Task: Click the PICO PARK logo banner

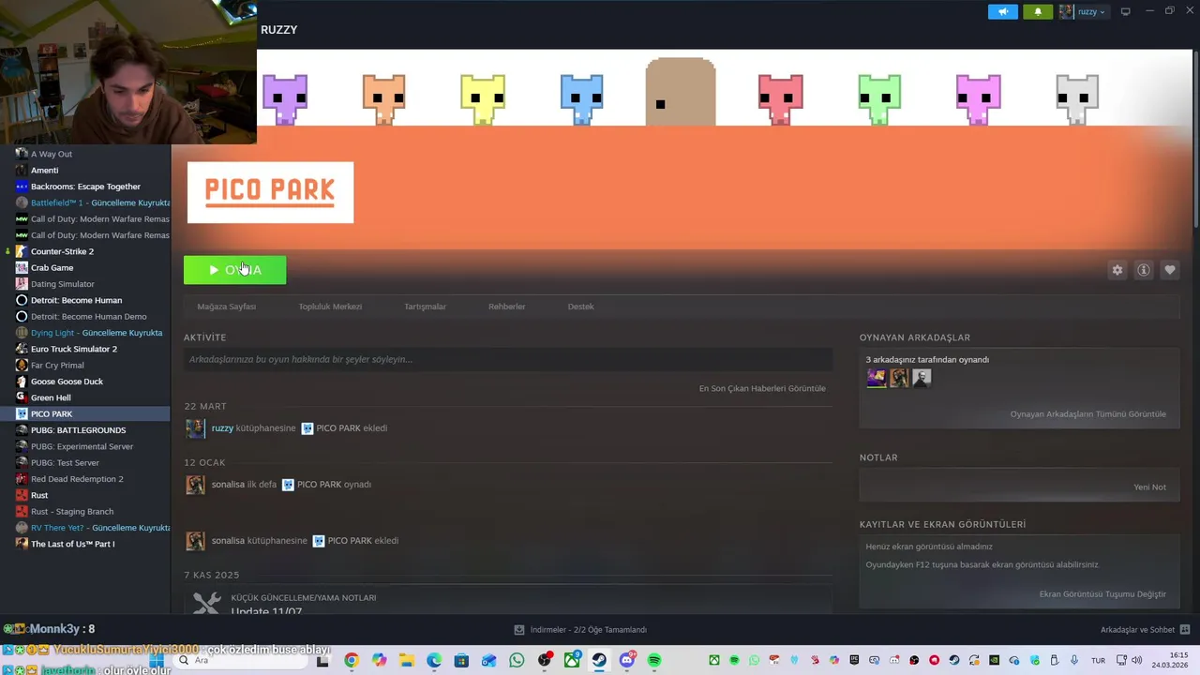Action: point(270,192)
